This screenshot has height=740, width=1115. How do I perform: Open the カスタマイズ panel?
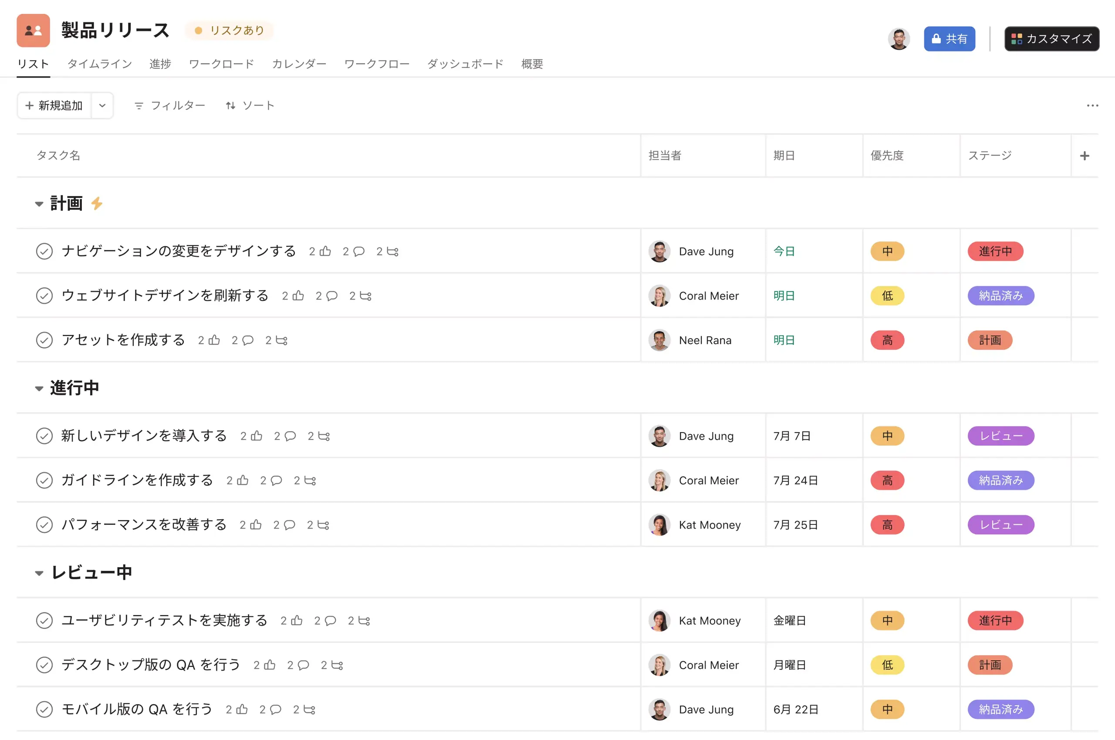click(x=1051, y=39)
